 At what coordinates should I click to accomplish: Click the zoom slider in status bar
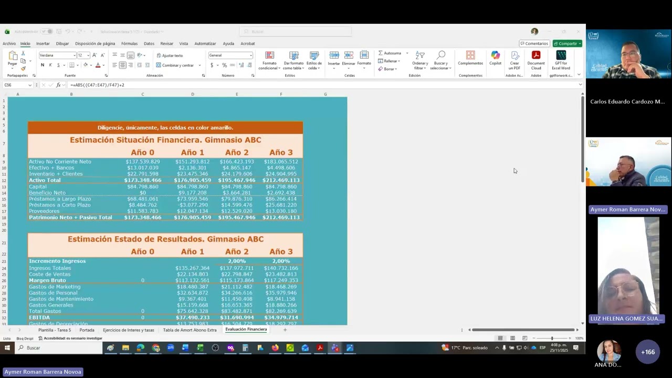click(x=552, y=338)
